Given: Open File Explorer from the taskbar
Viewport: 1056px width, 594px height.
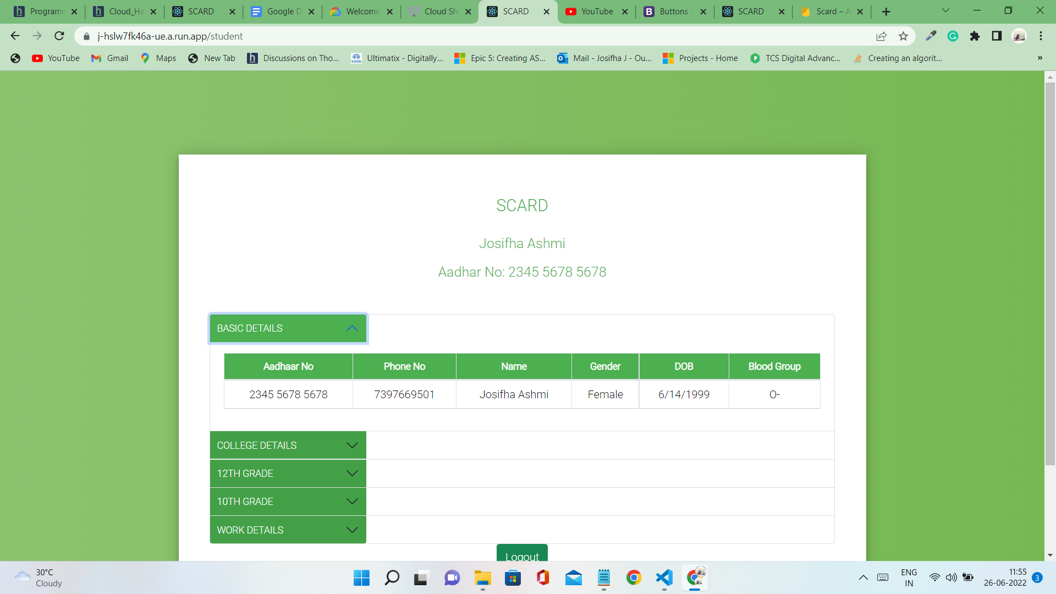Looking at the screenshot, I should [x=482, y=577].
